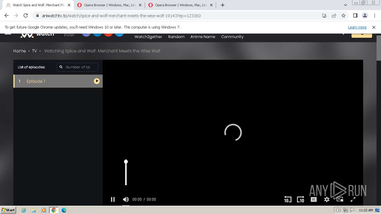Go back to previous page

[7, 15]
